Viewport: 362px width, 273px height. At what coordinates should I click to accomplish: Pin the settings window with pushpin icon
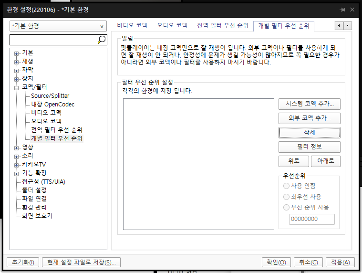pyautogui.click(x=342, y=10)
